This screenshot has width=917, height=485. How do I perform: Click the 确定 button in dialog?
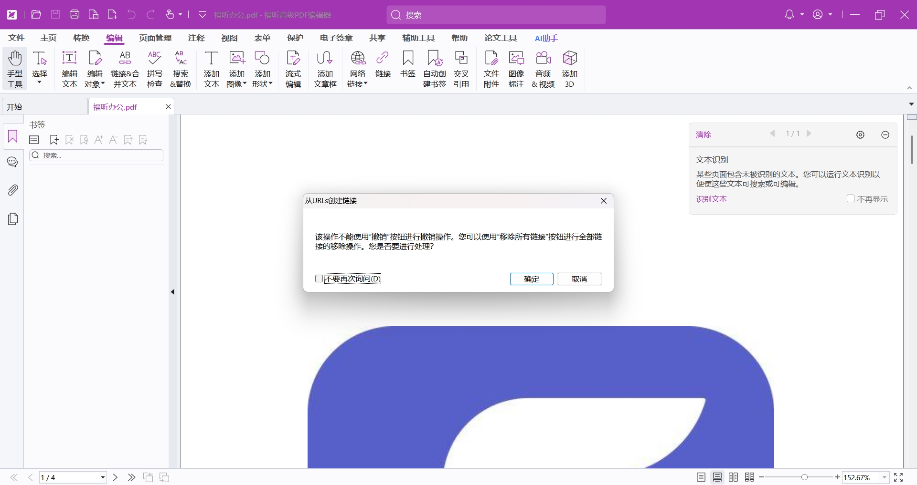tap(532, 279)
